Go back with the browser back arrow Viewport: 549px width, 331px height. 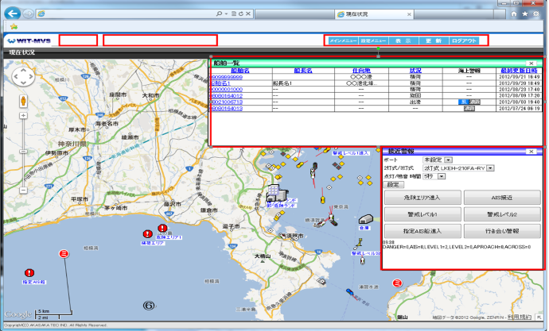[13, 14]
